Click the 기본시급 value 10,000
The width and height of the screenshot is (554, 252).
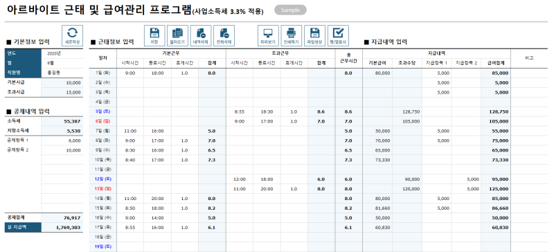[62, 82]
